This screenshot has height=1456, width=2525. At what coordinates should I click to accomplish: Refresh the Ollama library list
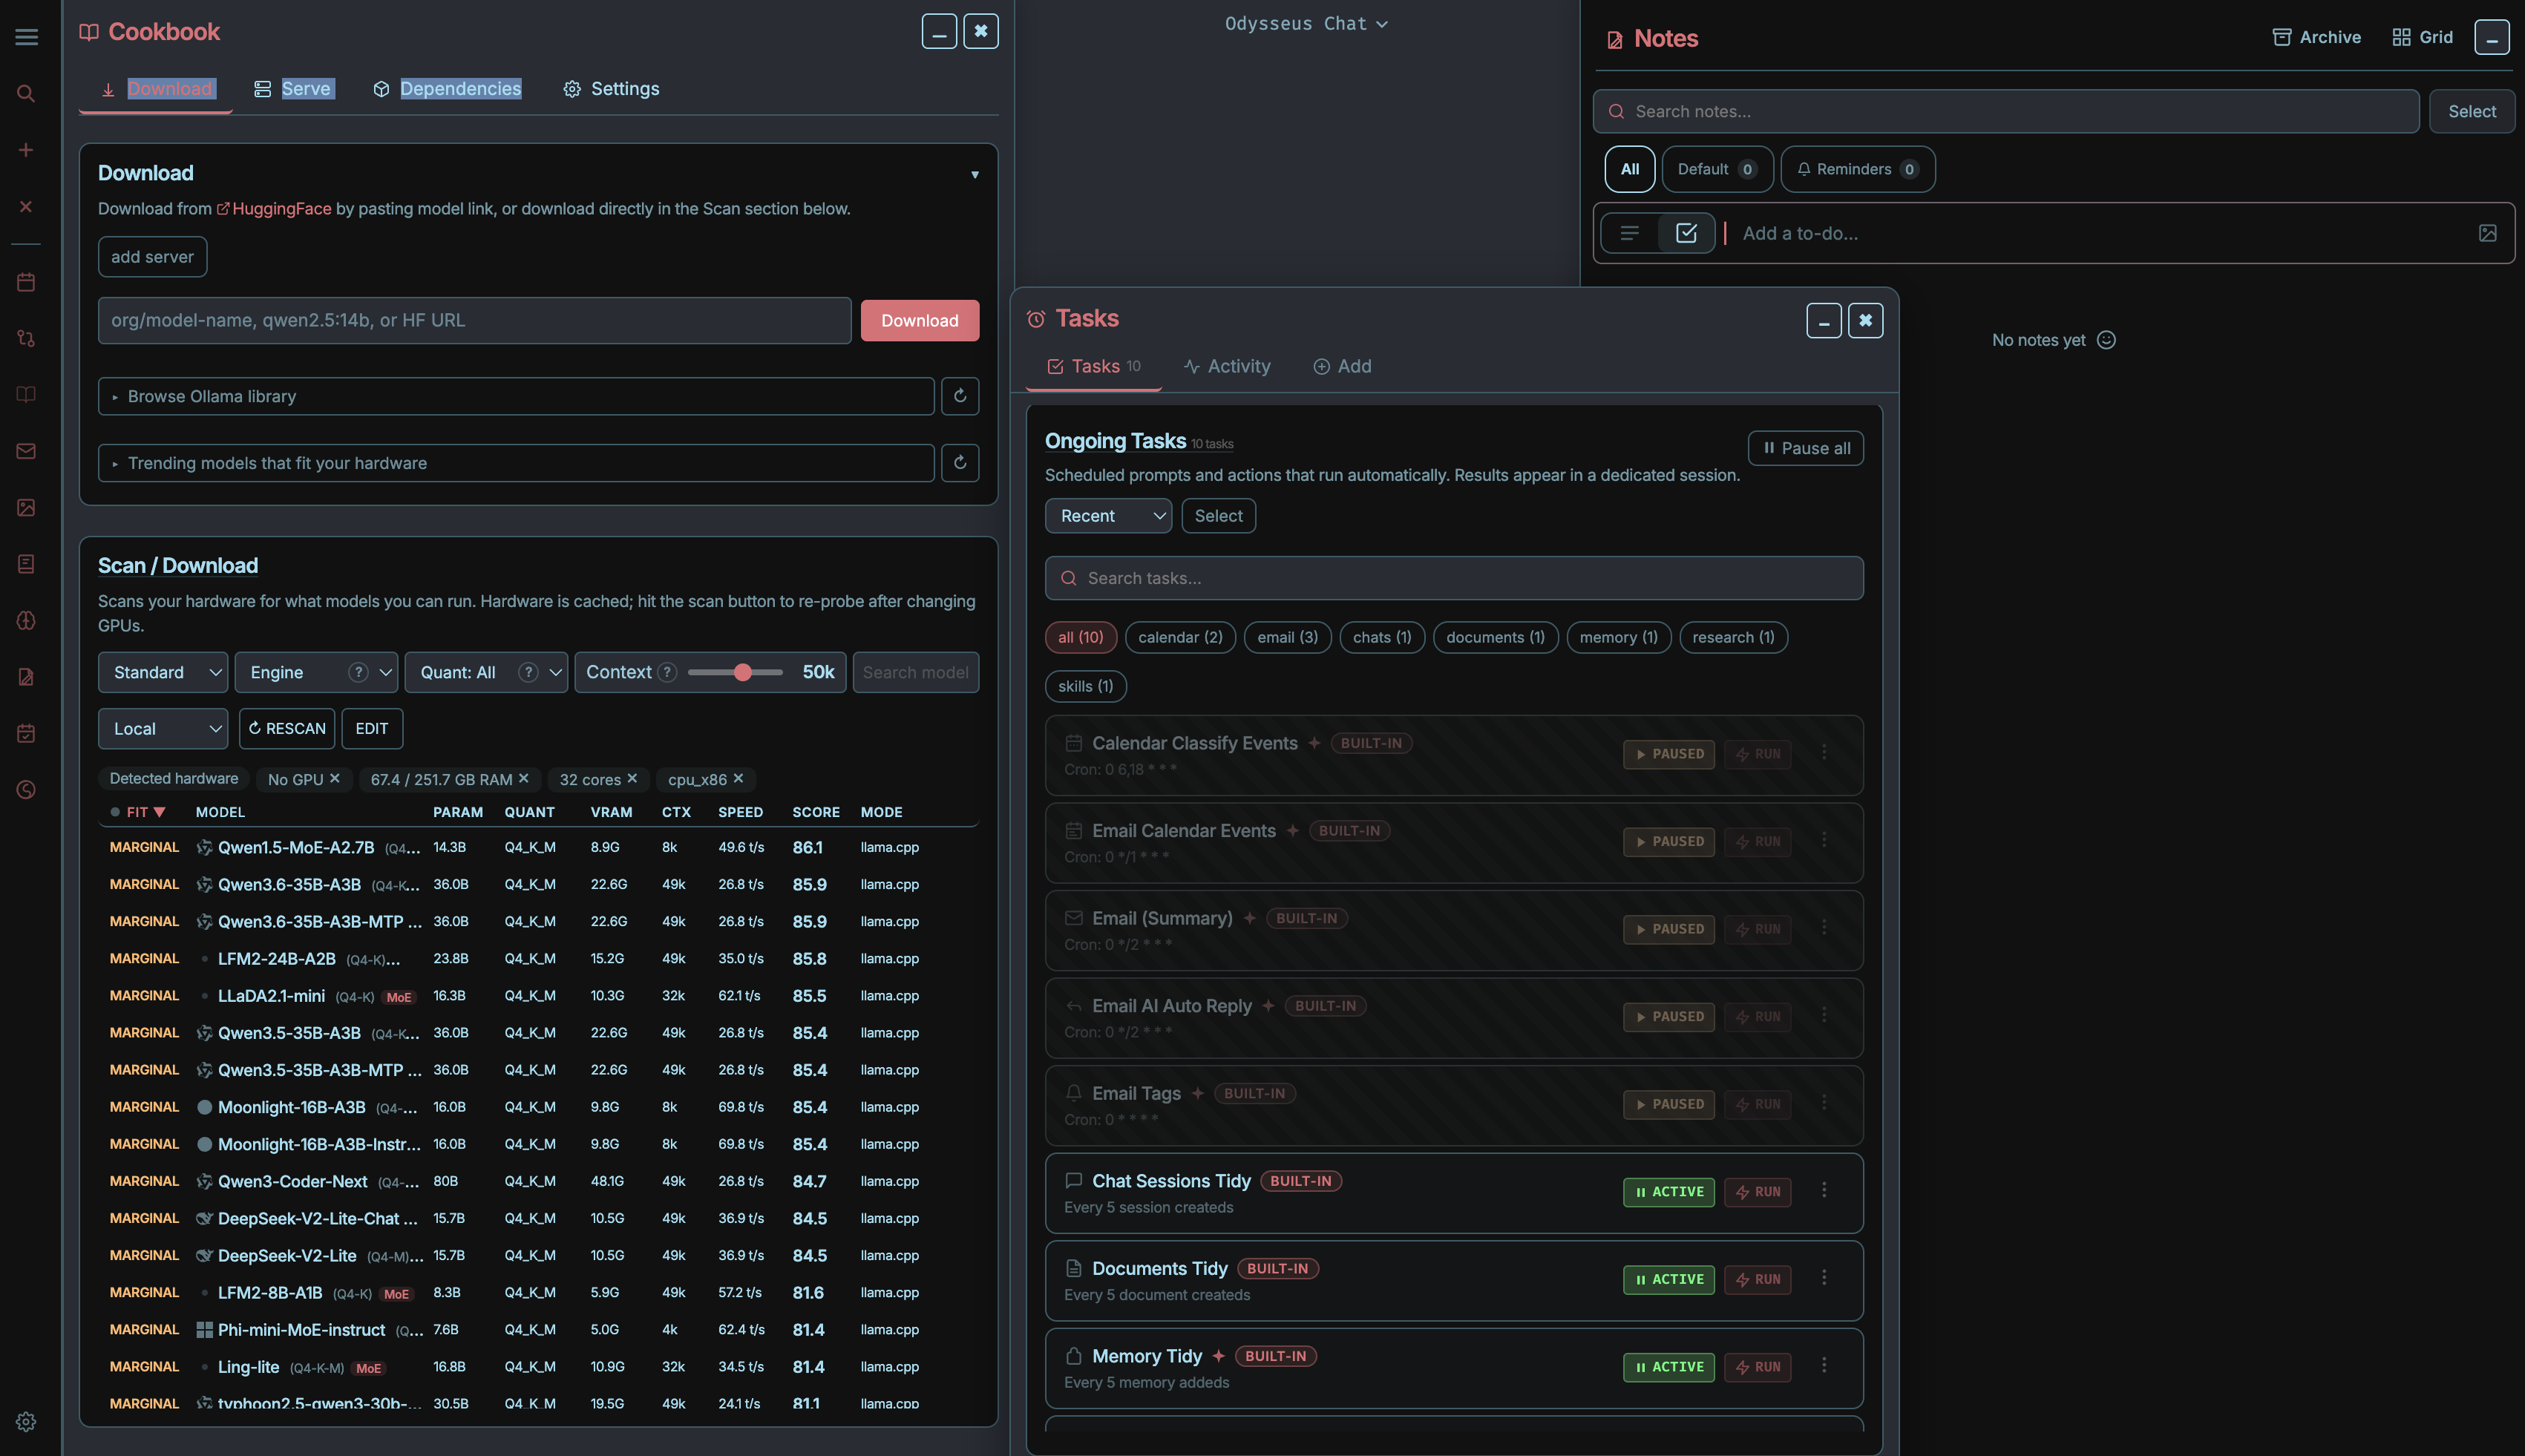[960, 396]
